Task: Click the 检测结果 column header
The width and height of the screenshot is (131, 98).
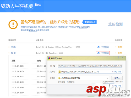Action: pos(118,40)
